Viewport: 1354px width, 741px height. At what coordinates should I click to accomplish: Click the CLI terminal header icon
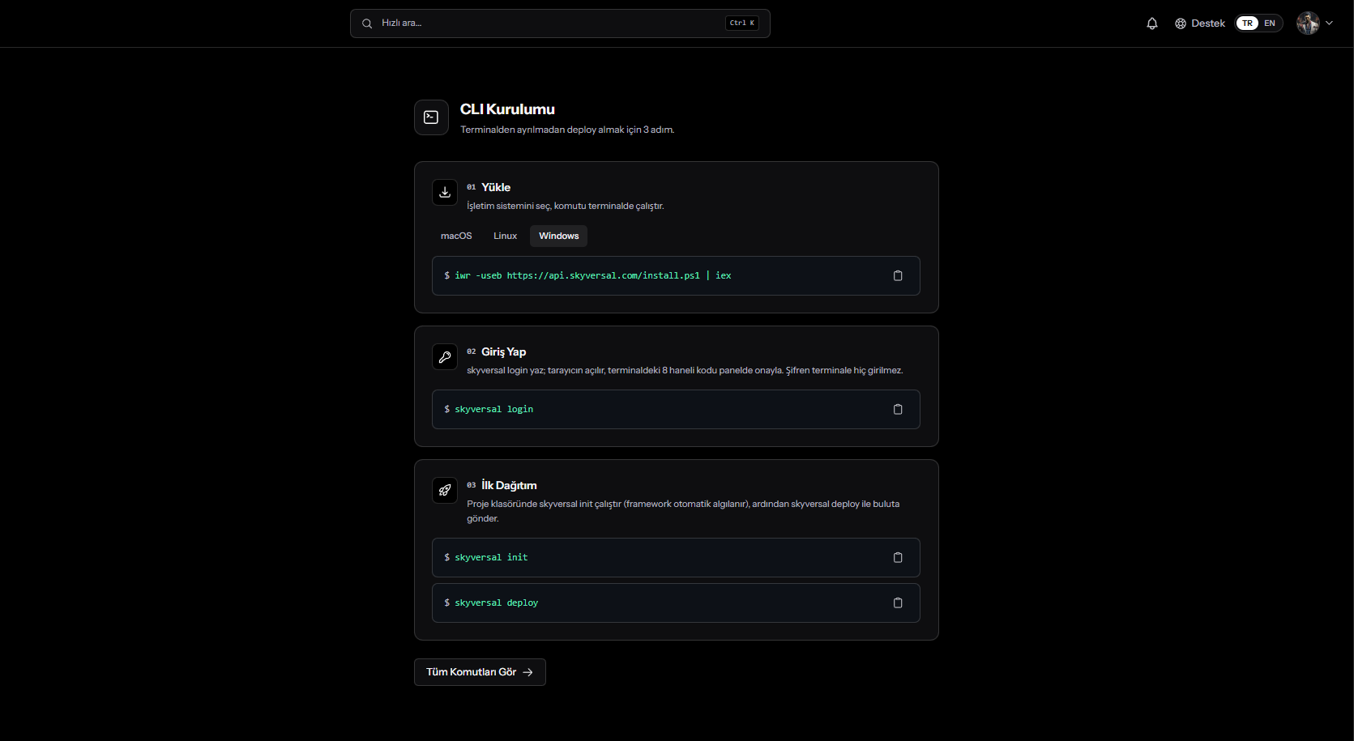tap(431, 117)
